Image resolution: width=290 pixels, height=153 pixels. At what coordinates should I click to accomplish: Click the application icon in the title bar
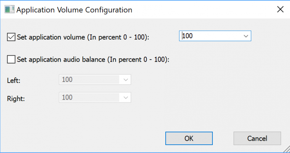(9, 10)
